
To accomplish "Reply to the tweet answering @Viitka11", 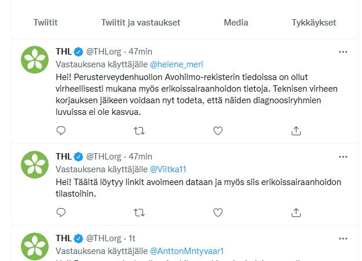I will point(61,212).
